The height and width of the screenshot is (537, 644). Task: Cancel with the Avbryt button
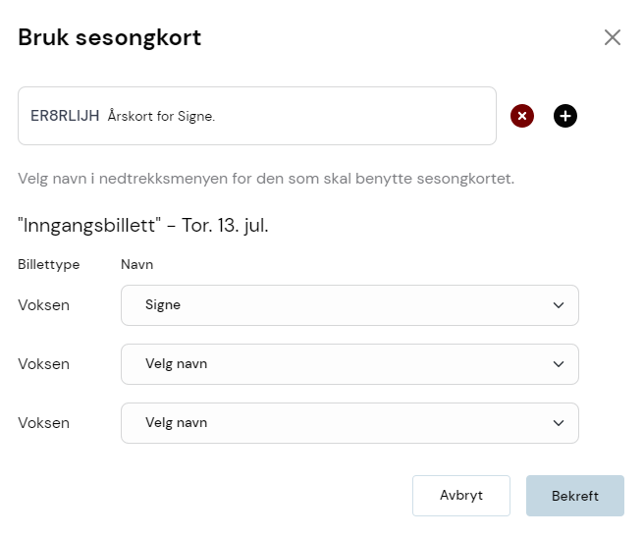[461, 496]
